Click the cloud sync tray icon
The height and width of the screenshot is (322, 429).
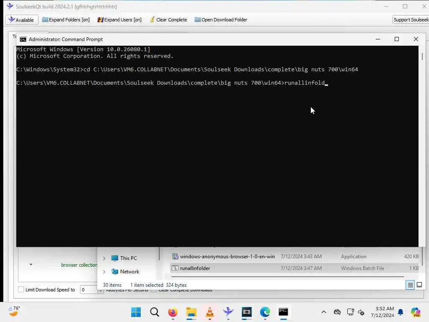coord(337,312)
